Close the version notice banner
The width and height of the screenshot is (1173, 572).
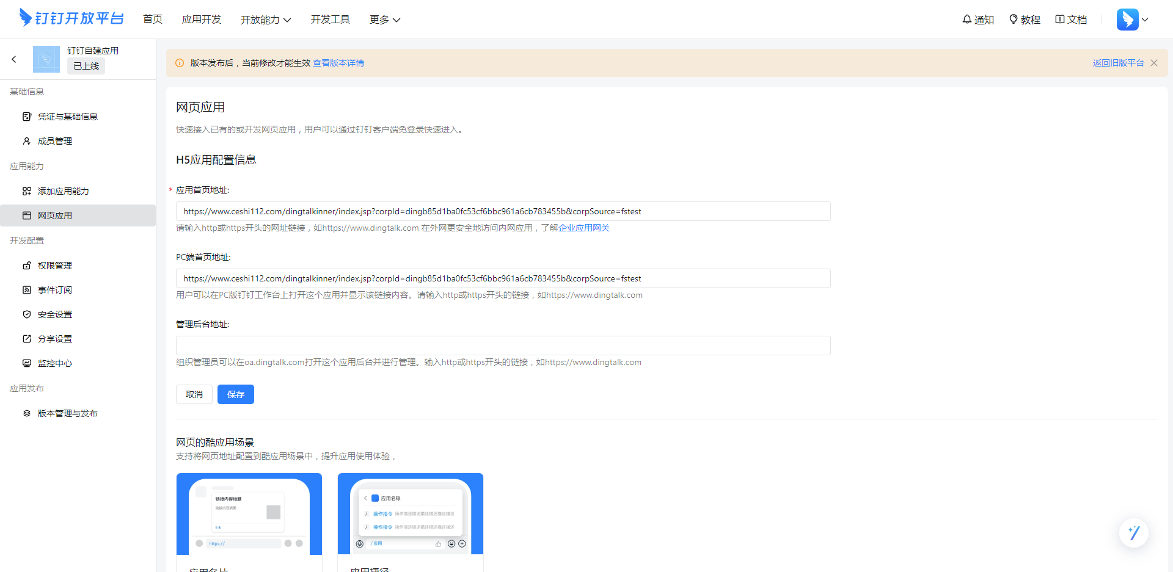(x=1154, y=63)
